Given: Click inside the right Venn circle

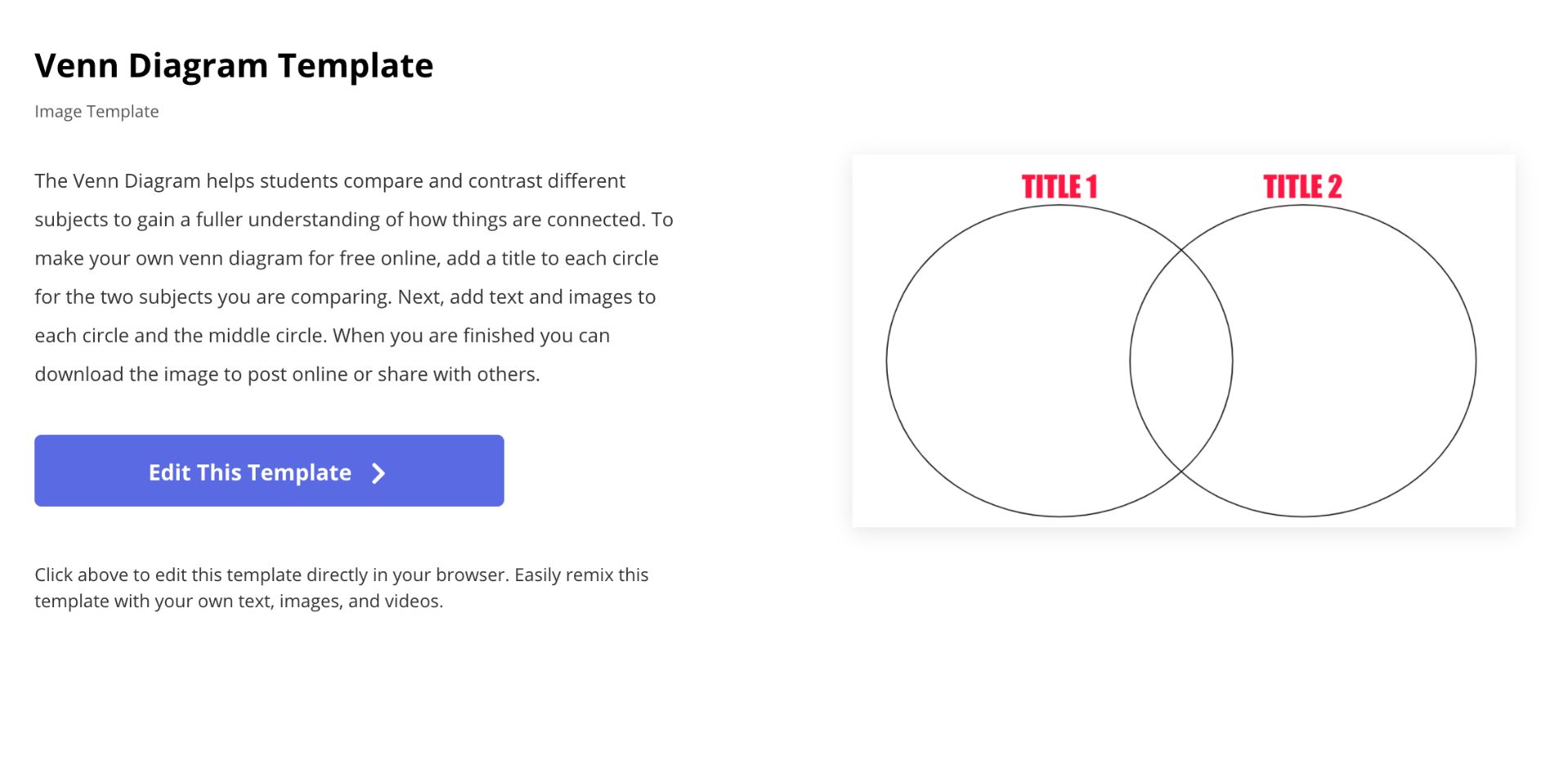Looking at the screenshot, I should (x=1356, y=361).
